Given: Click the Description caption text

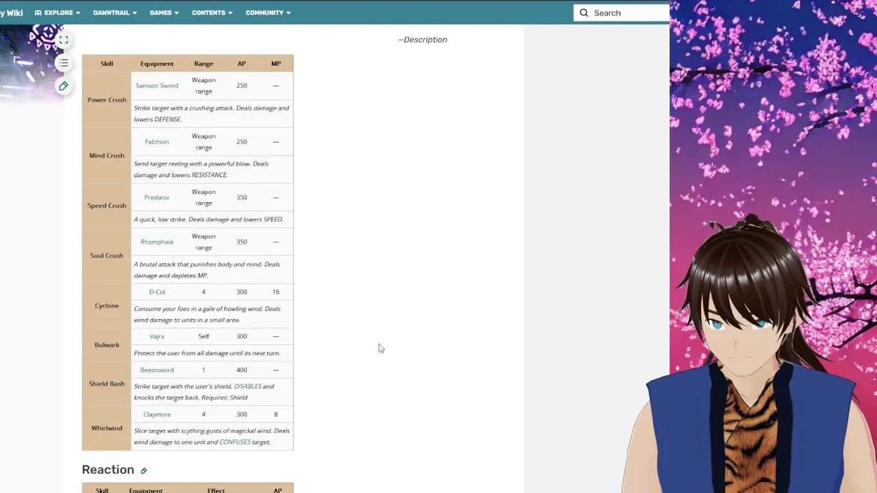Looking at the screenshot, I should pos(423,40).
